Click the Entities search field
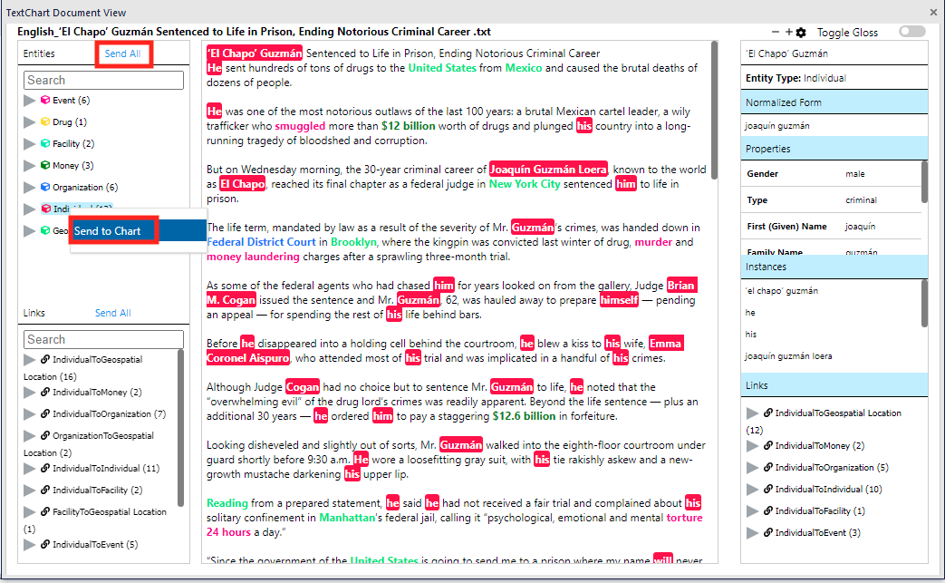The height and width of the screenshot is (583, 945). 104,81
